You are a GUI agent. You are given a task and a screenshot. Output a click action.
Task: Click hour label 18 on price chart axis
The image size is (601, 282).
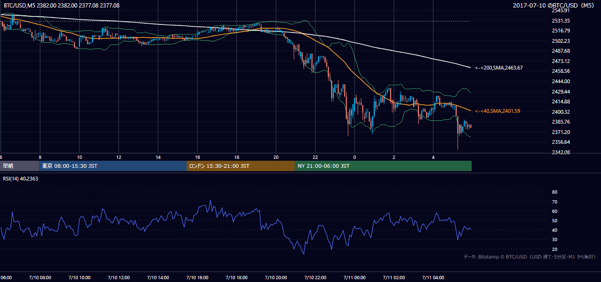[x=237, y=157]
